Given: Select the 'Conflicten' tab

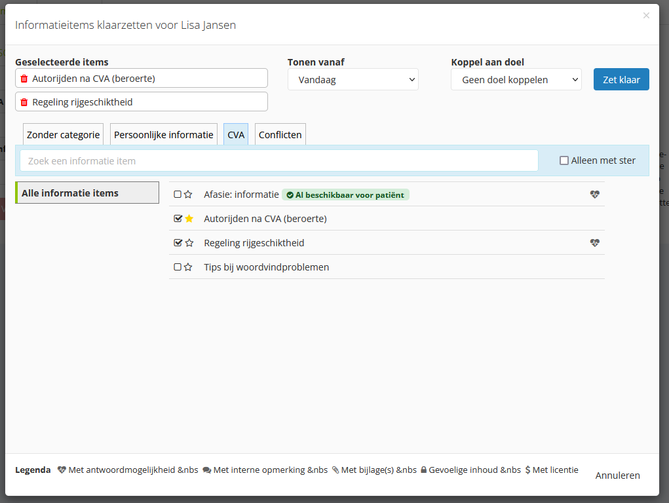Looking at the screenshot, I should pos(280,135).
